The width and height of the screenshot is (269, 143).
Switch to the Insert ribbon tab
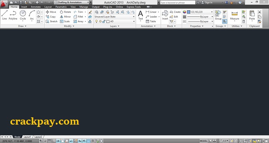(24, 7)
